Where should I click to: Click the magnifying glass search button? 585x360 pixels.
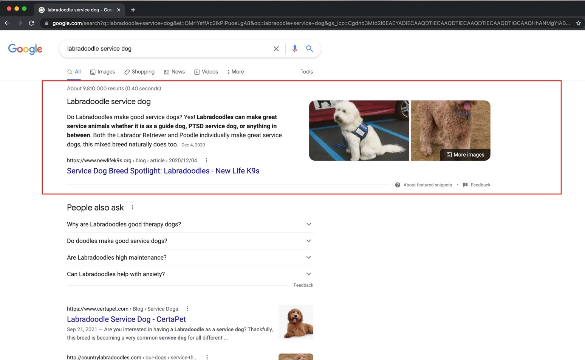click(310, 49)
